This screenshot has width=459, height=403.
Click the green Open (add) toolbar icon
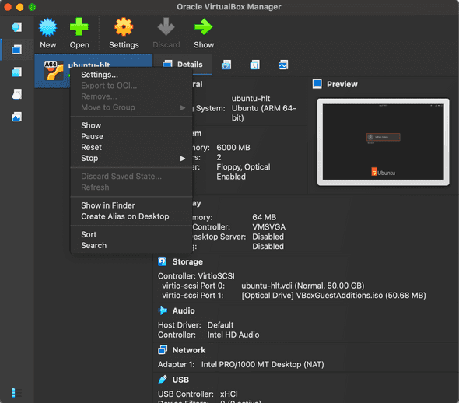tap(79, 27)
